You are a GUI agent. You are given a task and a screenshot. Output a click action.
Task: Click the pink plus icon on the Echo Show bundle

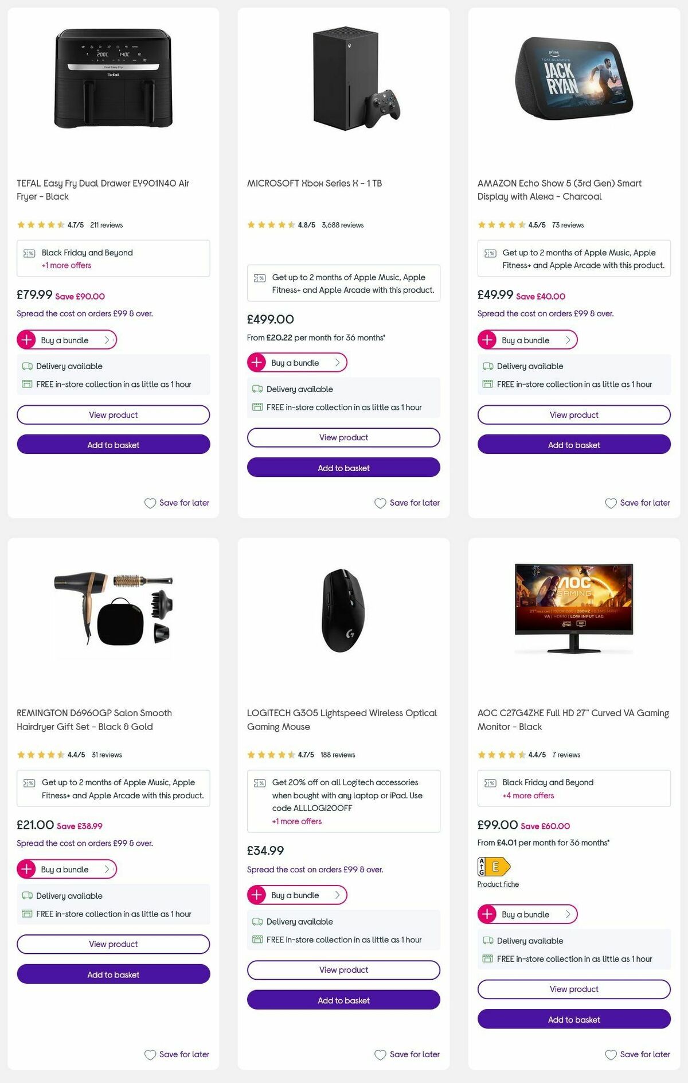pyautogui.click(x=487, y=340)
